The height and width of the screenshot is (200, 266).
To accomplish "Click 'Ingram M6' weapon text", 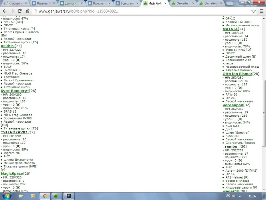I will click(x=11, y=153).
